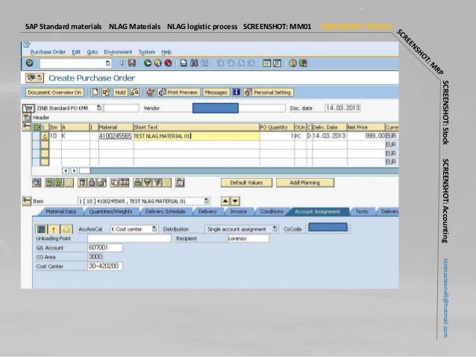Click the Save floppy disk icon
476x357 pixels.
132,63
